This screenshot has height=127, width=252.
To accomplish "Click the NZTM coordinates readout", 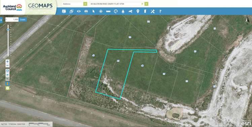I will [x=13, y=124].
